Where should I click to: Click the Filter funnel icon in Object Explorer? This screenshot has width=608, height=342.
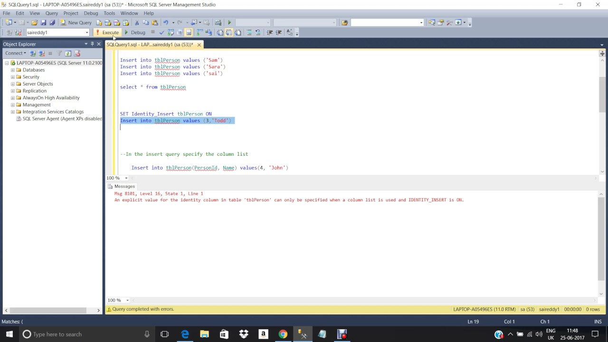point(59,53)
